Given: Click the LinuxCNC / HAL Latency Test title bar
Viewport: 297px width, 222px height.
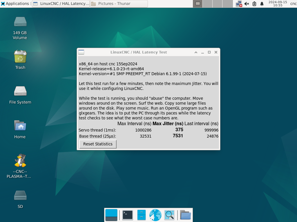Looking at the screenshot, I should point(139,52).
